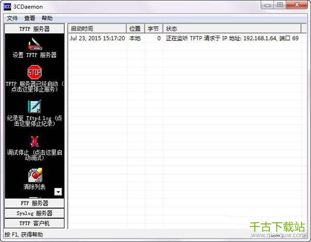The image size is (311, 242).
Task: Sort by the 启动时间 column header
Action: tap(97, 29)
